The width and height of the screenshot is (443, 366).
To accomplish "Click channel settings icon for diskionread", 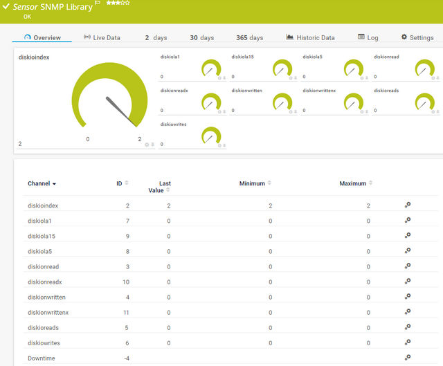I will [408, 266].
